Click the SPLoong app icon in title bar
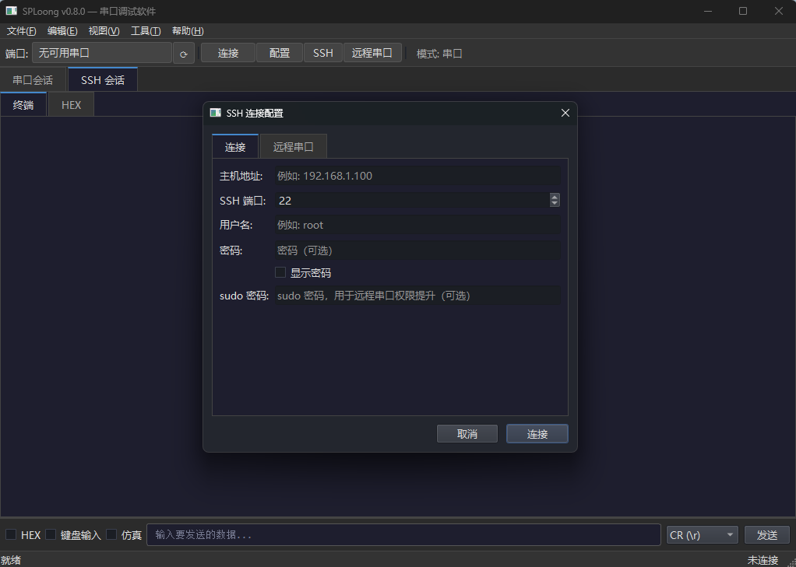The width and height of the screenshot is (796, 567). tap(11, 11)
